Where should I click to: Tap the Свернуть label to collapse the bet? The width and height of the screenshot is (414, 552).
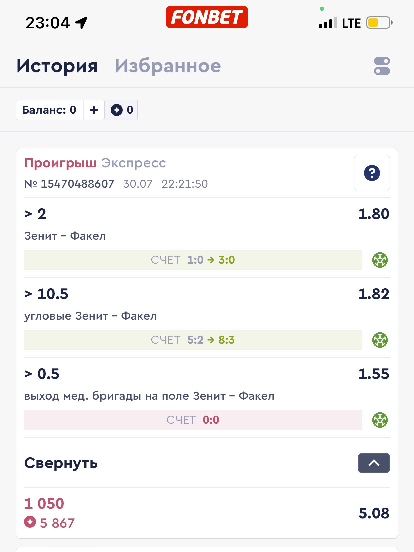(61, 463)
